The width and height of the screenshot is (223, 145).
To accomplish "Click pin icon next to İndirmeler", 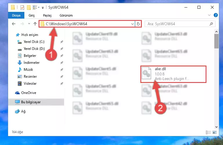I will coord(61,63).
